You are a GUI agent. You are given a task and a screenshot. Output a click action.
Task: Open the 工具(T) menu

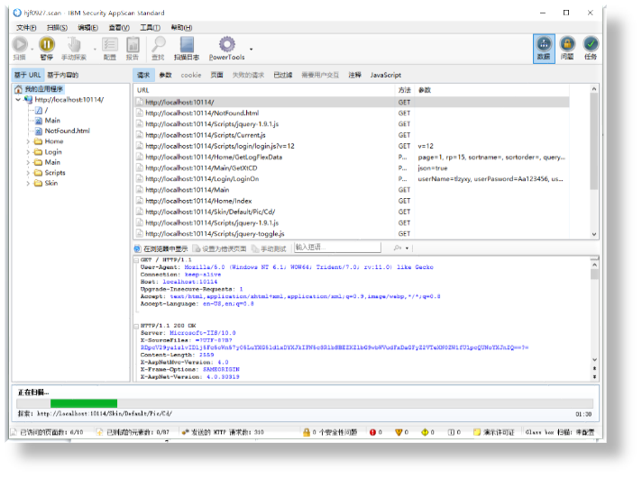[x=150, y=27]
